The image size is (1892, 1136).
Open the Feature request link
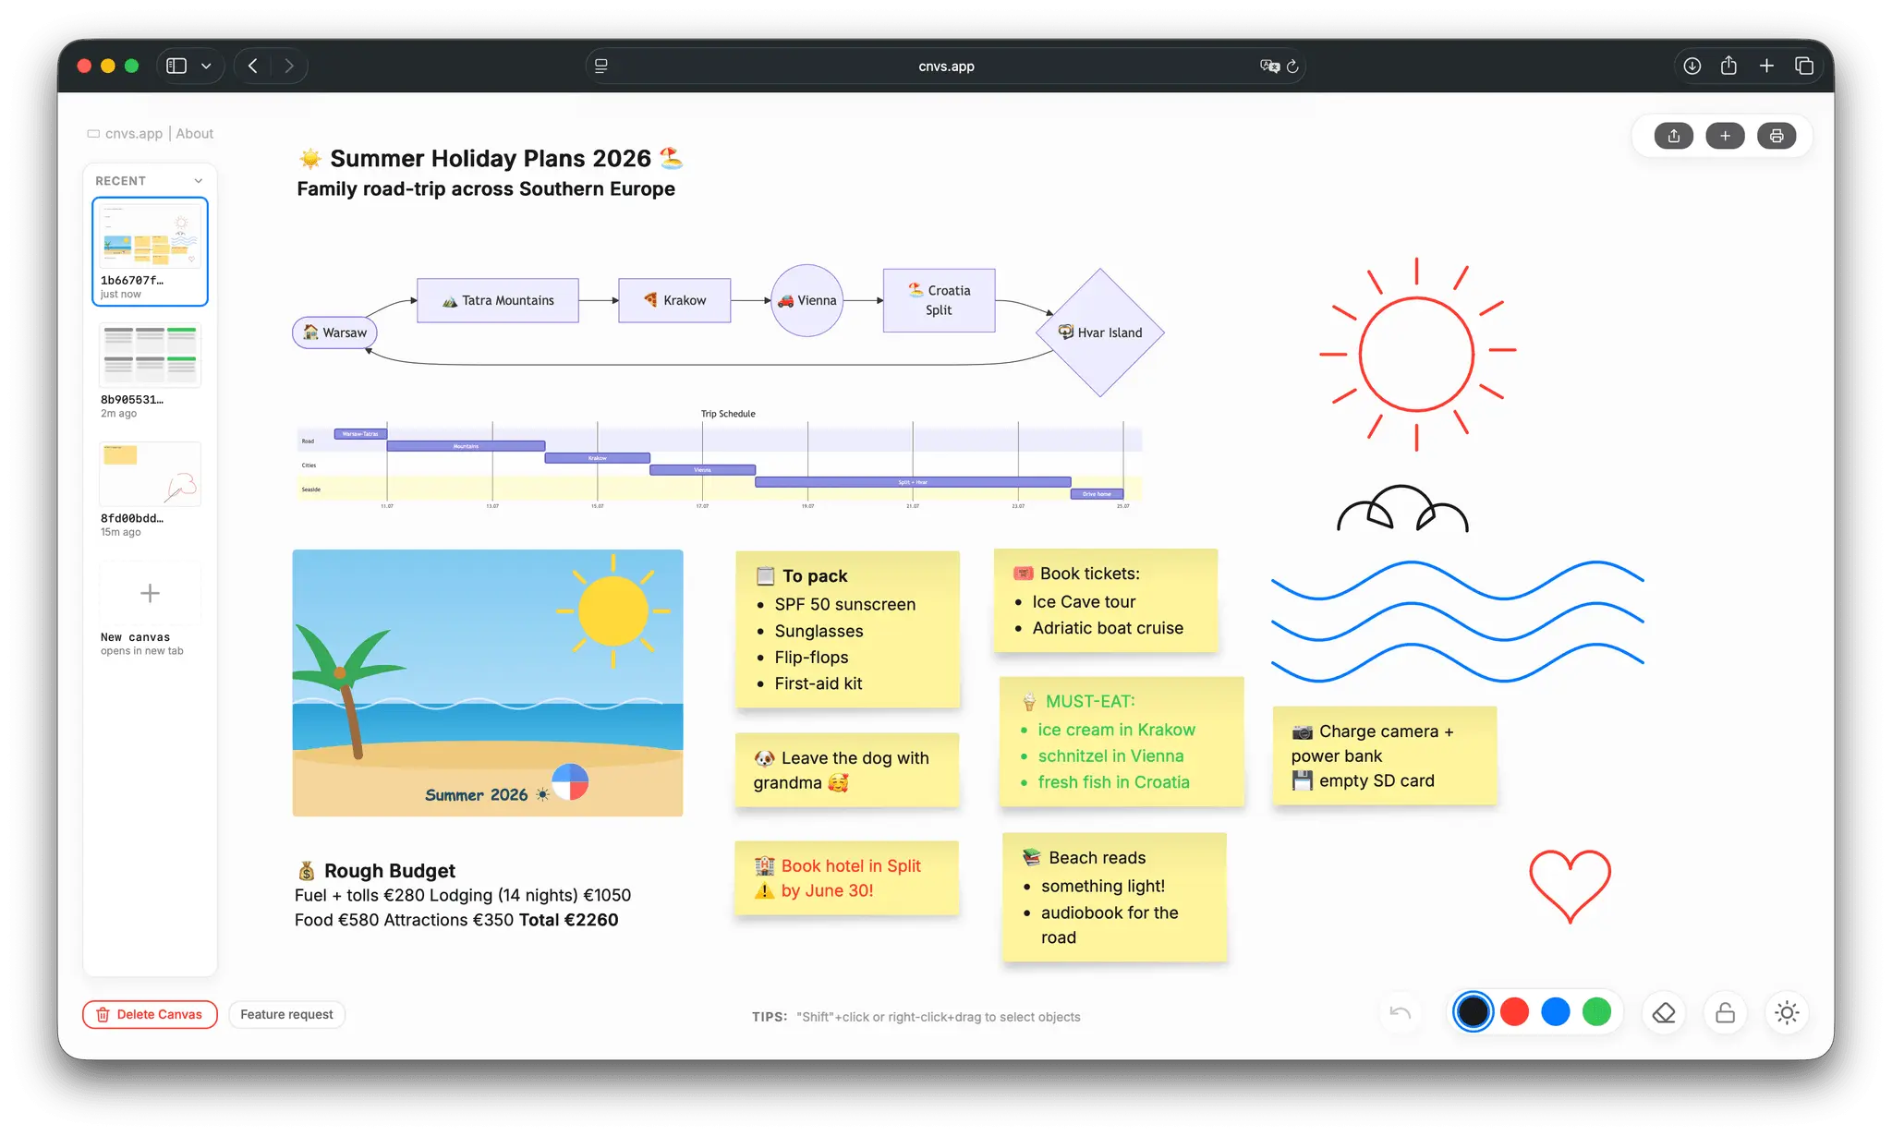[x=286, y=1014]
